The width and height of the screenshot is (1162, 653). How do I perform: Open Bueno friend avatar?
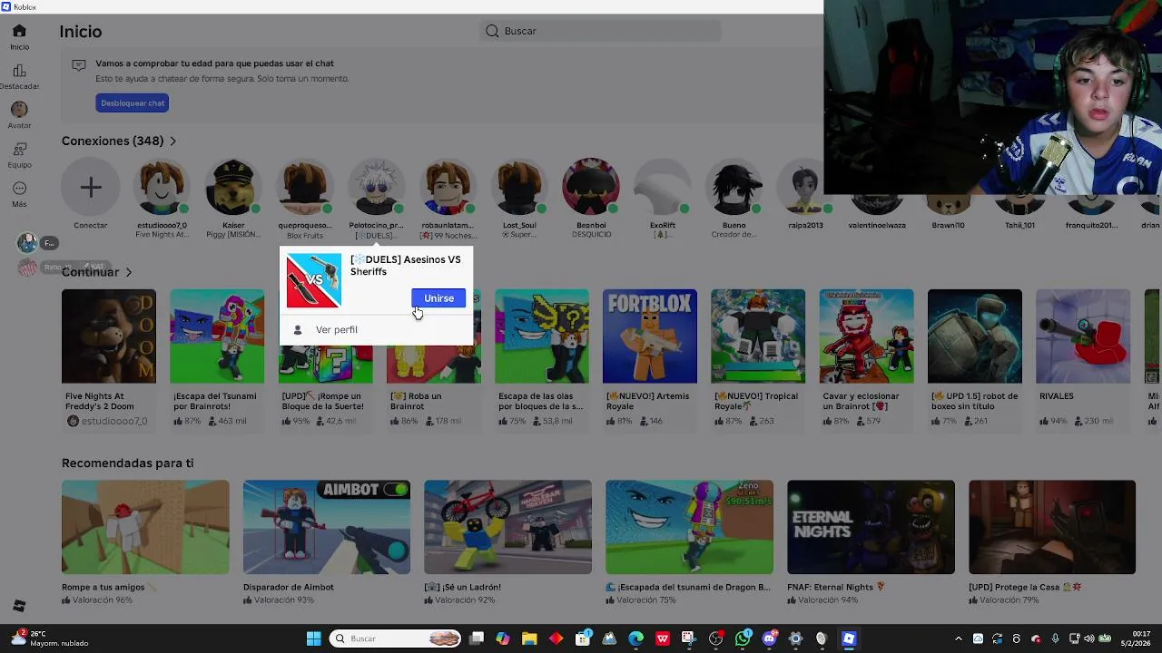click(x=734, y=188)
